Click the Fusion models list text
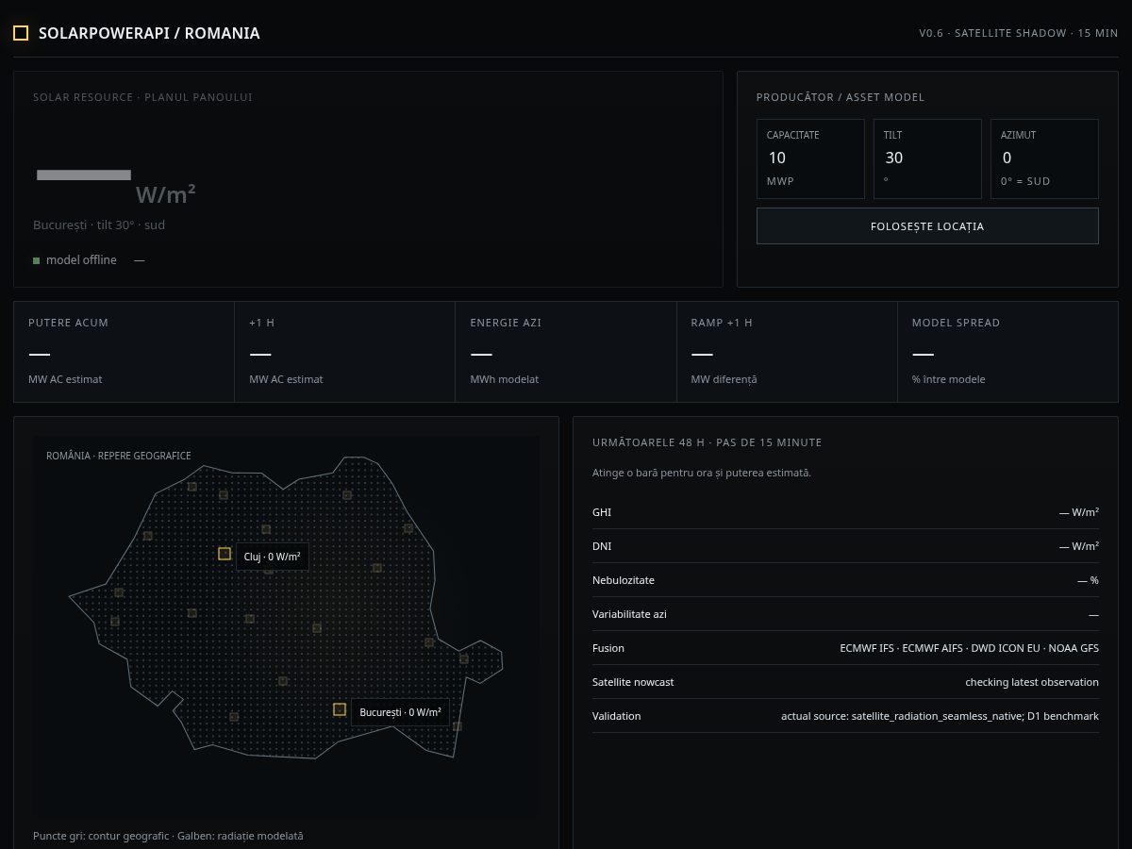 click(970, 648)
